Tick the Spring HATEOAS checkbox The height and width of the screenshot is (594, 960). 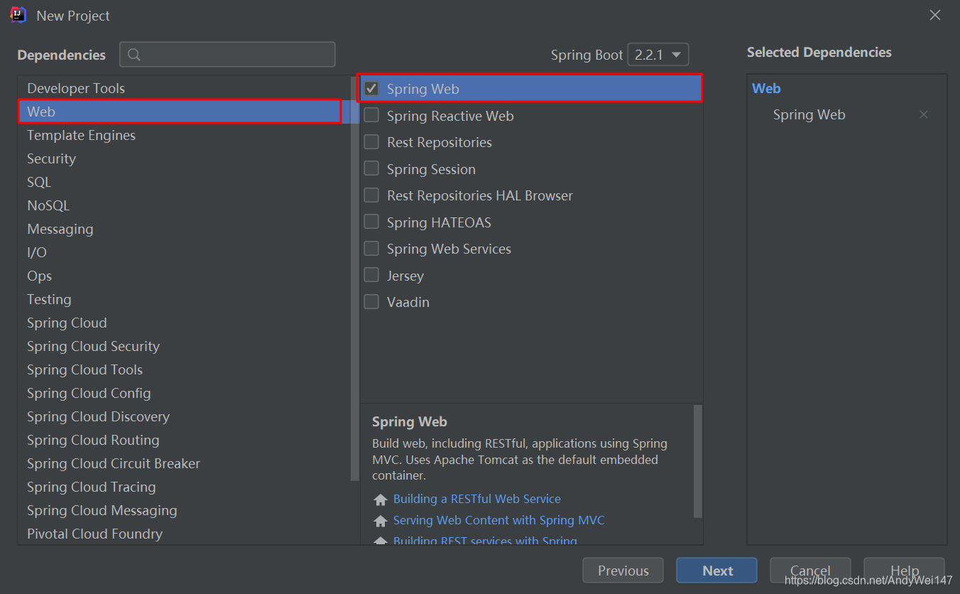[371, 222]
